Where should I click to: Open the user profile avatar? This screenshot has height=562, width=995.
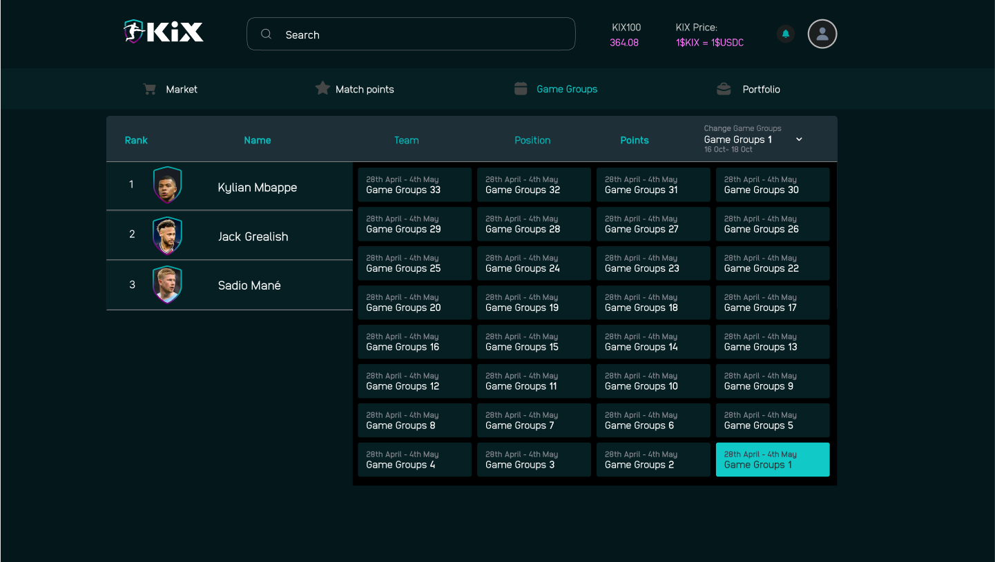point(822,34)
